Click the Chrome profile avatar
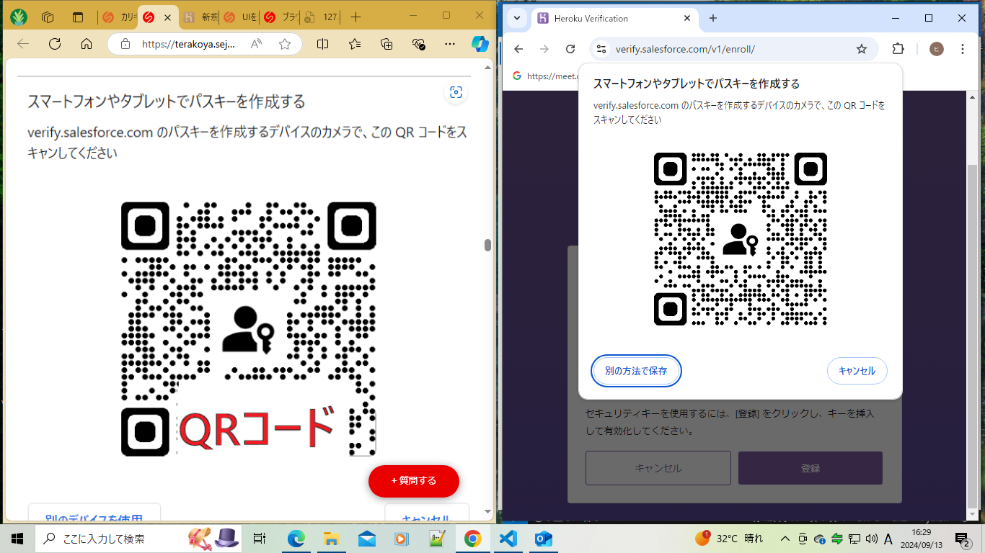985x553 pixels. tap(936, 48)
